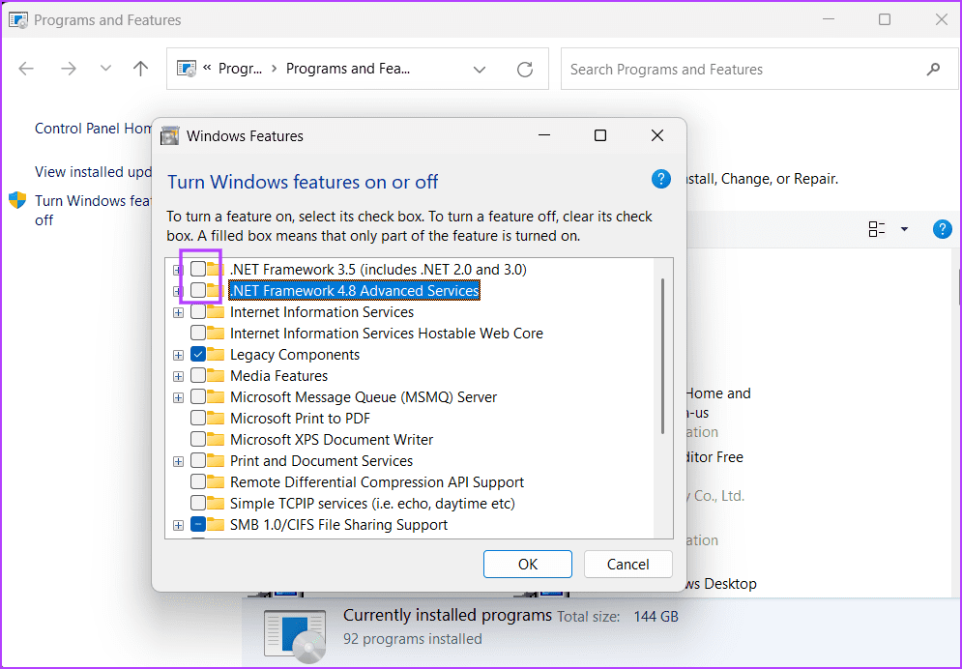Refresh the Programs and Features view
962x669 pixels.
(x=525, y=70)
